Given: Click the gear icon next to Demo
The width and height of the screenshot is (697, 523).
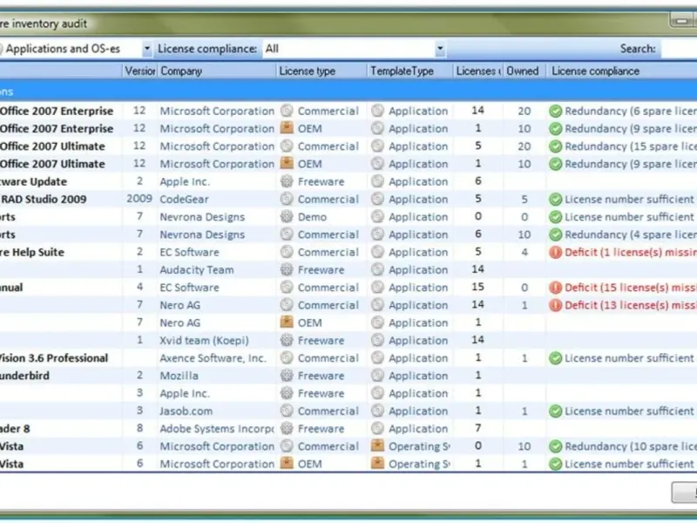Looking at the screenshot, I should (287, 217).
